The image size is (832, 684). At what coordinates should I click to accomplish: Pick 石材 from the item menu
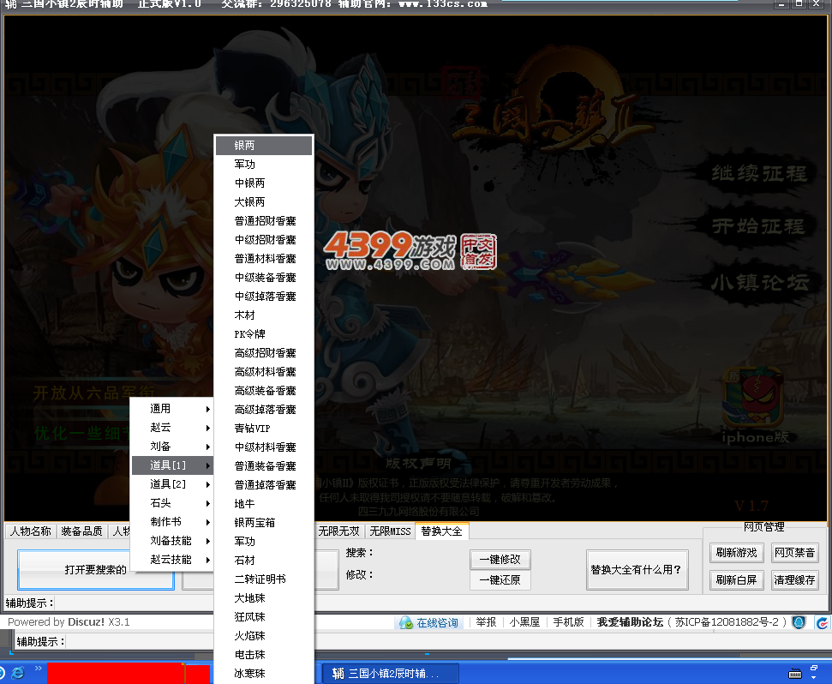tap(264, 561)
